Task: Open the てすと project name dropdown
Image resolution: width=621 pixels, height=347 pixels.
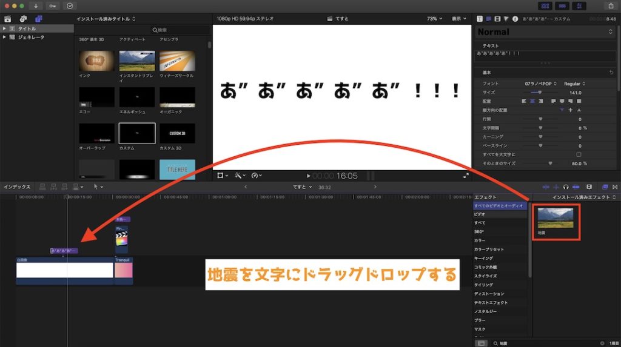Action: tap(303, 187)
